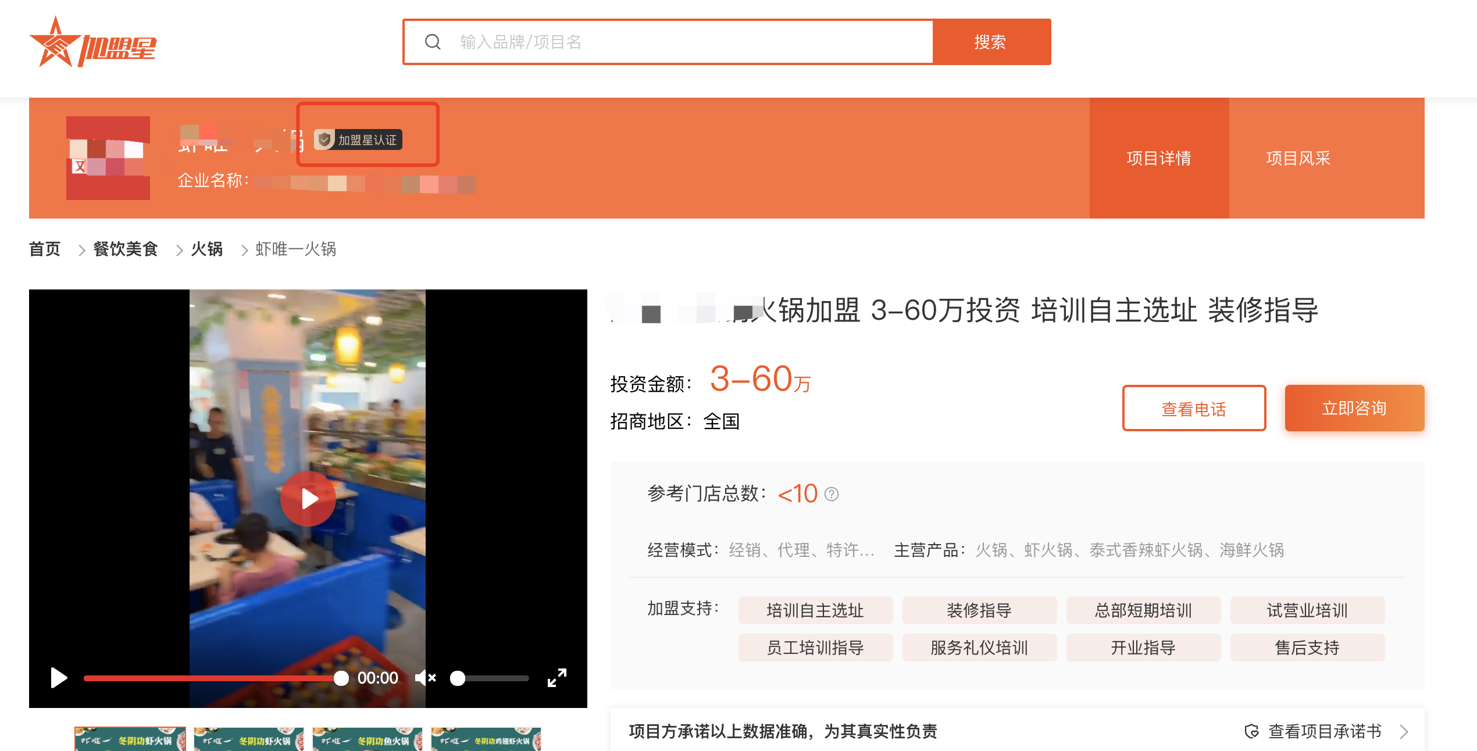This screenshot has width=1477, height=751.
Task: Click the 服务礼仪培训 tag
Action: point(979,648)
